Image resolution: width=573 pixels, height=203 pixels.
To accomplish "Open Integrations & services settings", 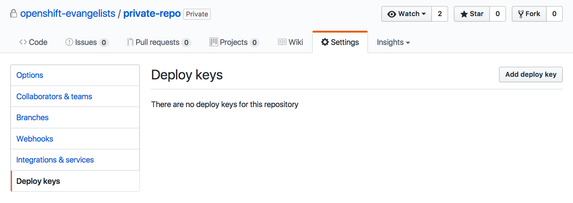I will click(55, 160).
